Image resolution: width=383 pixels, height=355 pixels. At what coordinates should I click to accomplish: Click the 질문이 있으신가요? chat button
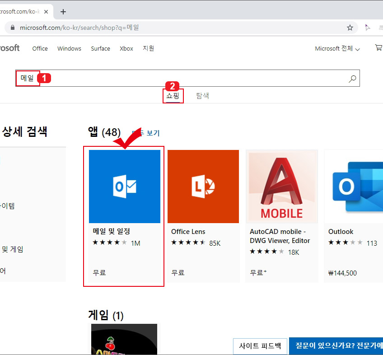tap(336, 346)
